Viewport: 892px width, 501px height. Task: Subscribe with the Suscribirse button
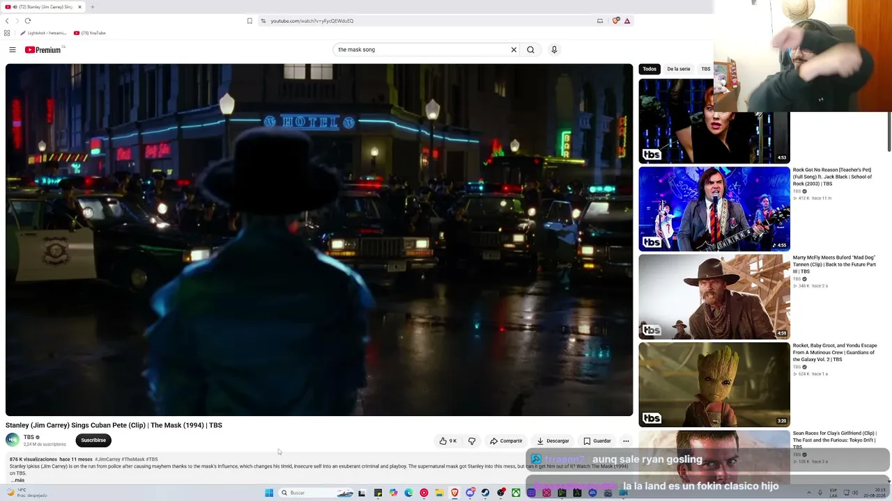coord(93,440)
